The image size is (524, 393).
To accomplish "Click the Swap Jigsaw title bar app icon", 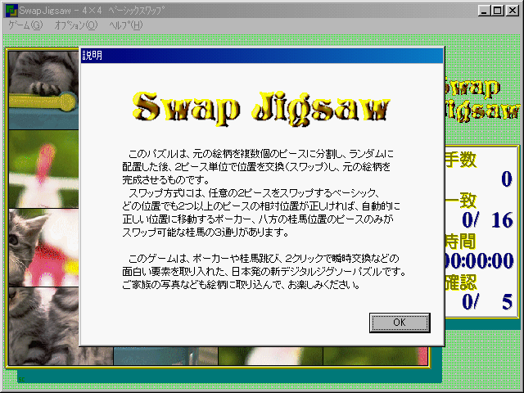I will pyautogui.click(x=11, y=11).
